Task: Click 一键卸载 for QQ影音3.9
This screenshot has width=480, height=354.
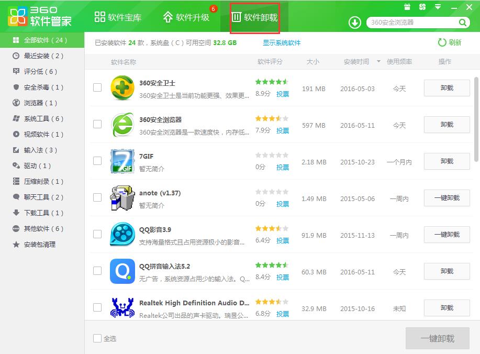Action: click(x=446, y=235)
